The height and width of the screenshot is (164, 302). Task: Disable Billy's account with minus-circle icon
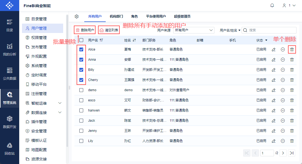coord(283,70)
